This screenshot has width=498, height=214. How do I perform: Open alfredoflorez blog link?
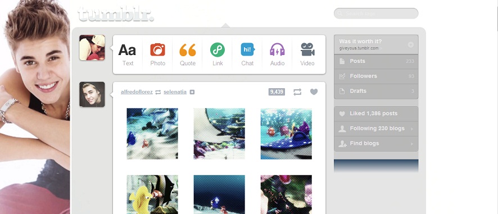(x=137, y=92)
